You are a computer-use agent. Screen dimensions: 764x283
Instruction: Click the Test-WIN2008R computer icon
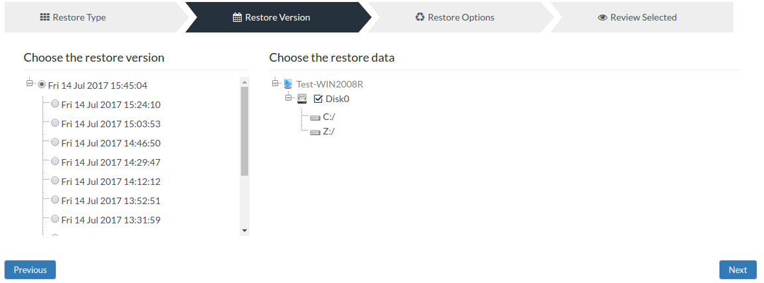point(288,84)
